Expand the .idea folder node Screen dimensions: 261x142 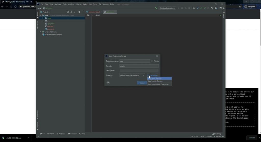(43, 18)
